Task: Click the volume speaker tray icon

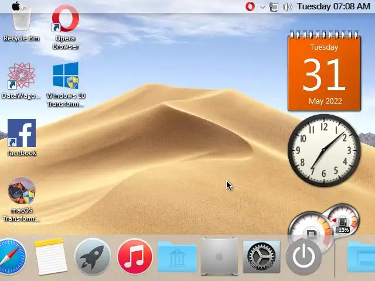Action: (287, 6)
